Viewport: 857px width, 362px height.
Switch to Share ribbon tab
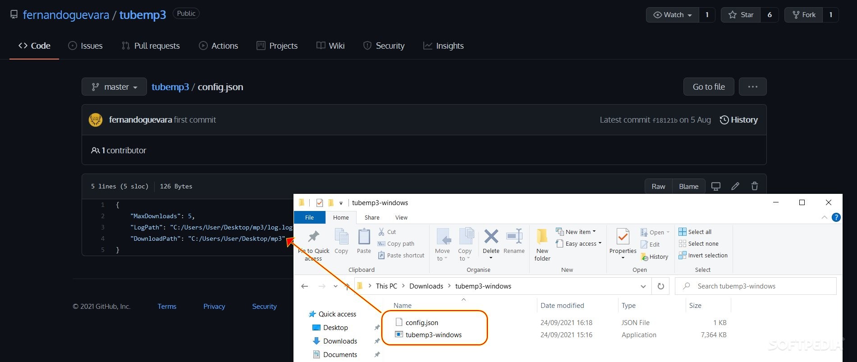372,217
